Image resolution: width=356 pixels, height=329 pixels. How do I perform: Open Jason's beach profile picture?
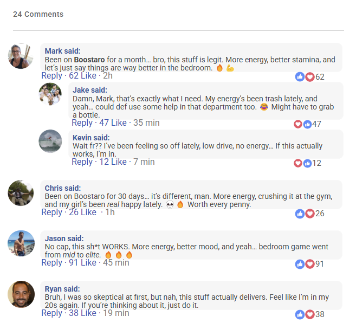pos(21,243)
